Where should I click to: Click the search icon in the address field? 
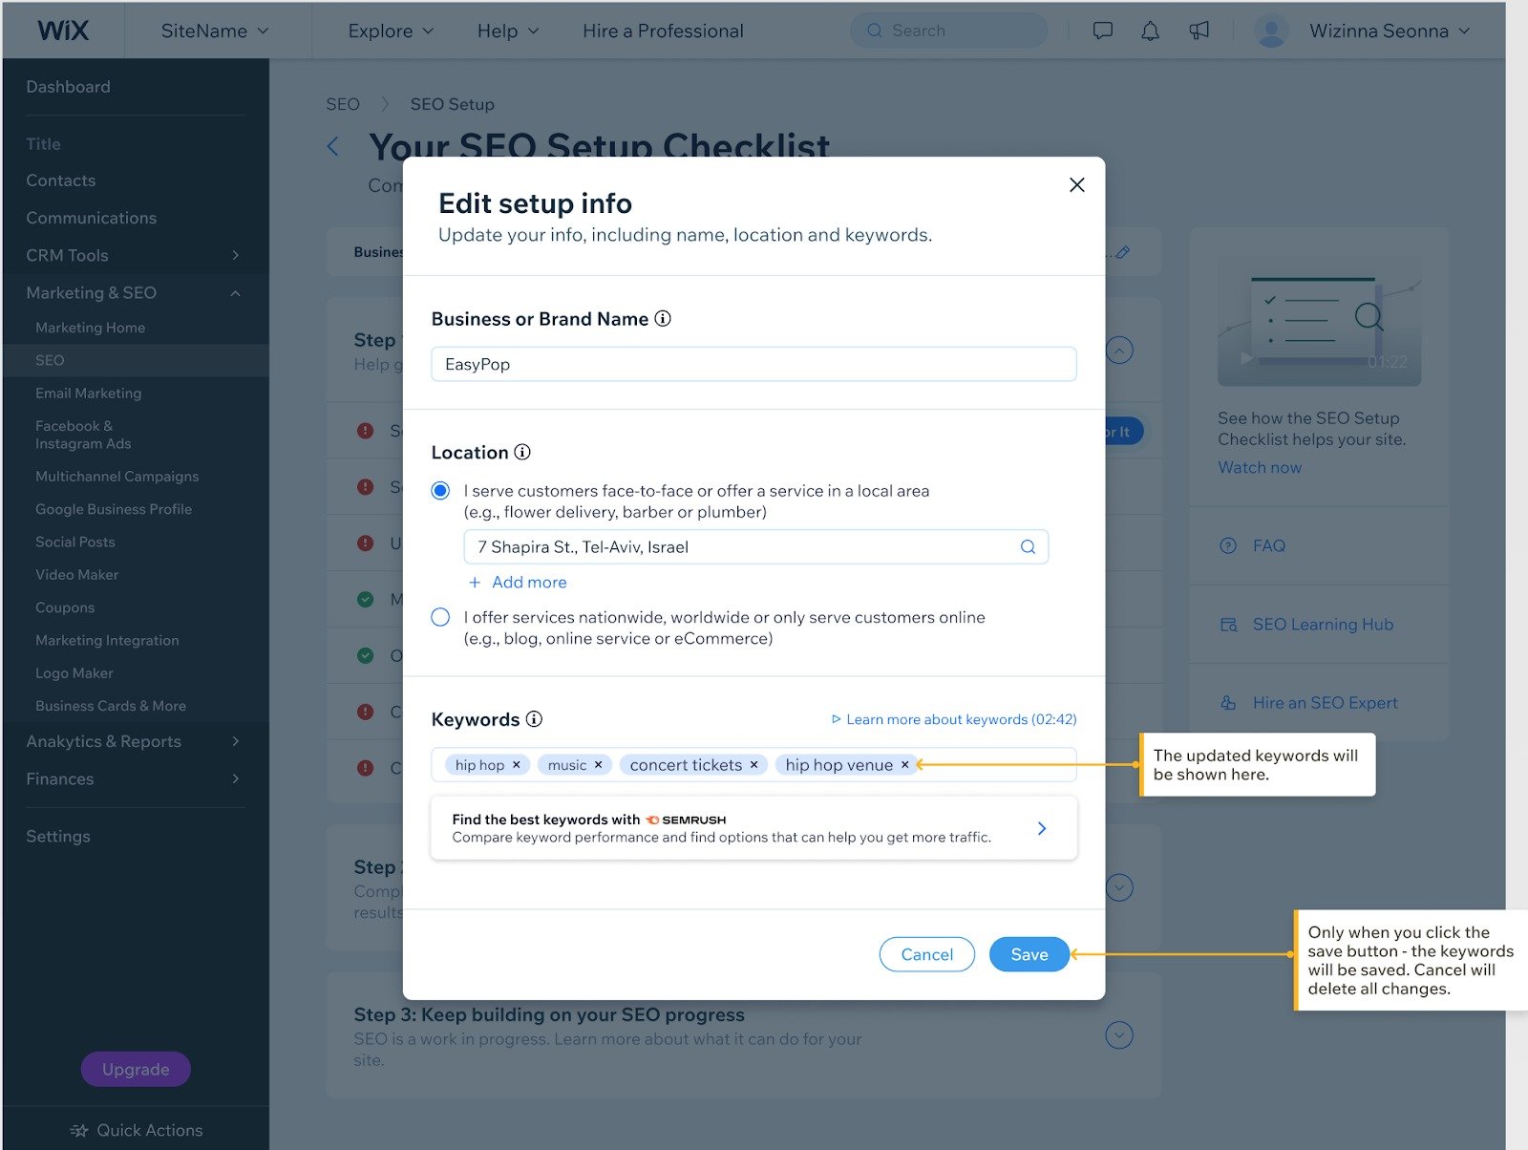[x=1028, y=547]
